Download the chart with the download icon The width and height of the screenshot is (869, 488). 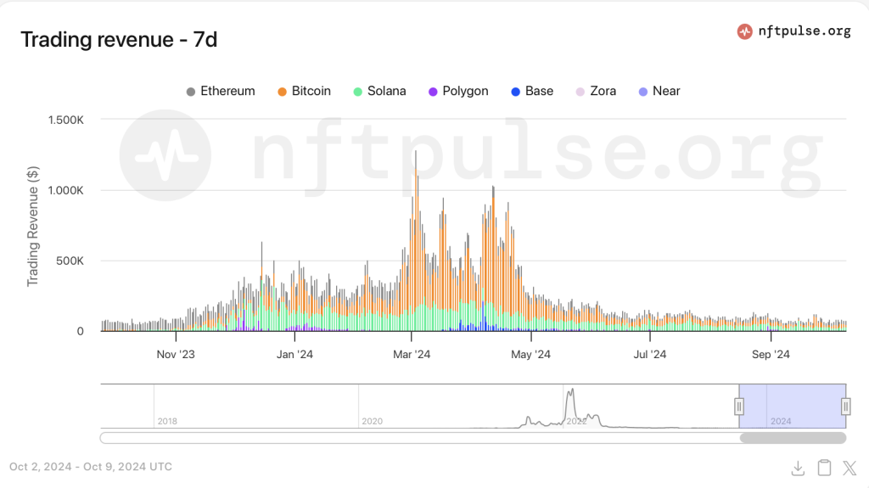pos(798,468)
